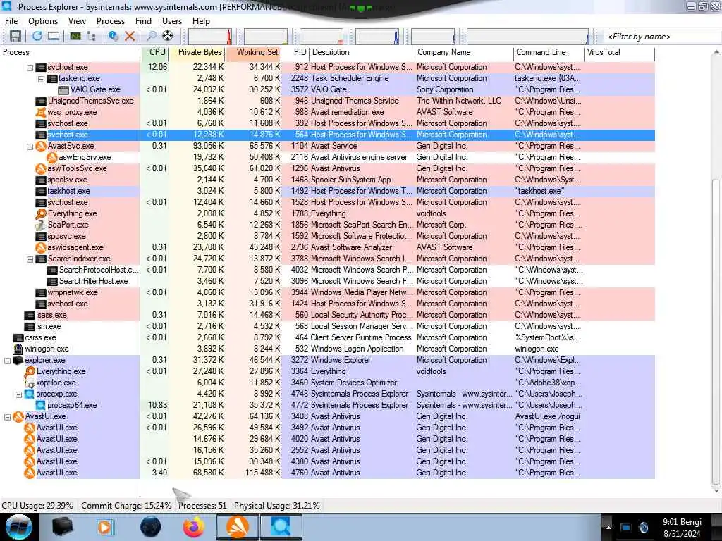Open the Options menu
Viewport: 722px width, 541px height.
point(43,21)
